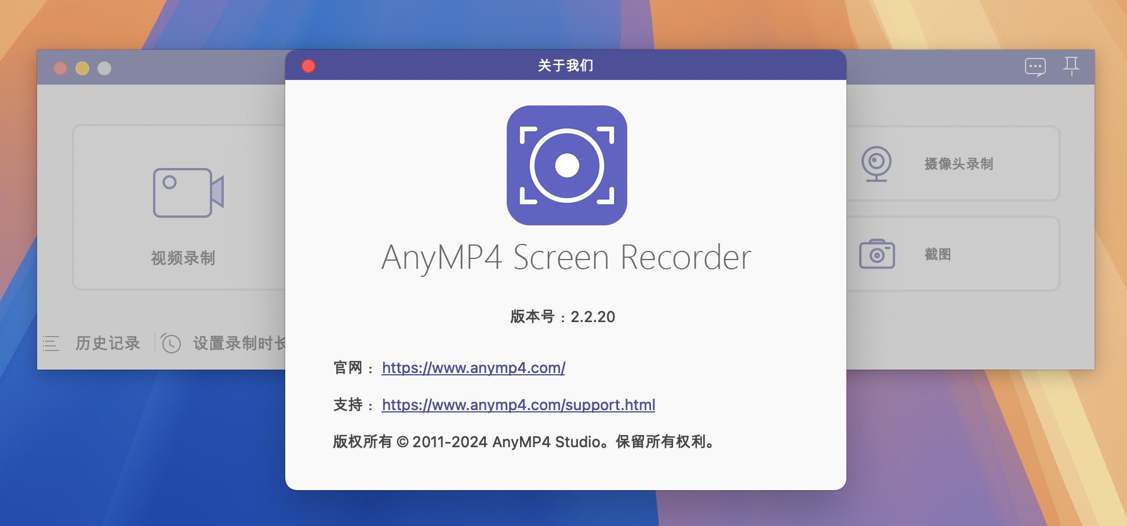This screenshot has width=1127, height=526.
Task: Pin the window with the pushpin icon
Action: [x=1071, y=67]
